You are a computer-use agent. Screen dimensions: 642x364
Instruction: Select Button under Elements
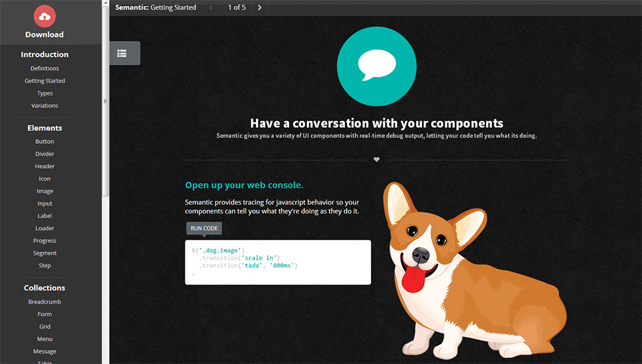[x=45, y=141]
